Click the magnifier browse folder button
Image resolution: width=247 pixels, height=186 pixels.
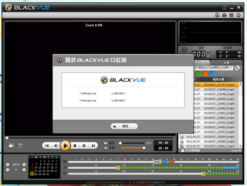[237, 68]
